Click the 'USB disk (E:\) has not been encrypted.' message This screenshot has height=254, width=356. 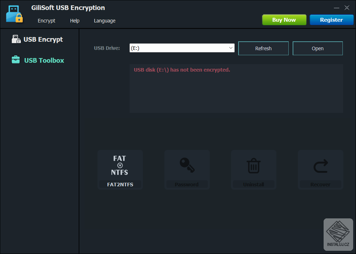click(182, 70)
